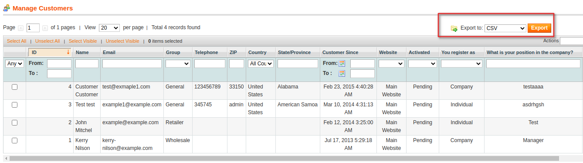Click the orange Export button
Screen dimensions: 583x163
539,28
